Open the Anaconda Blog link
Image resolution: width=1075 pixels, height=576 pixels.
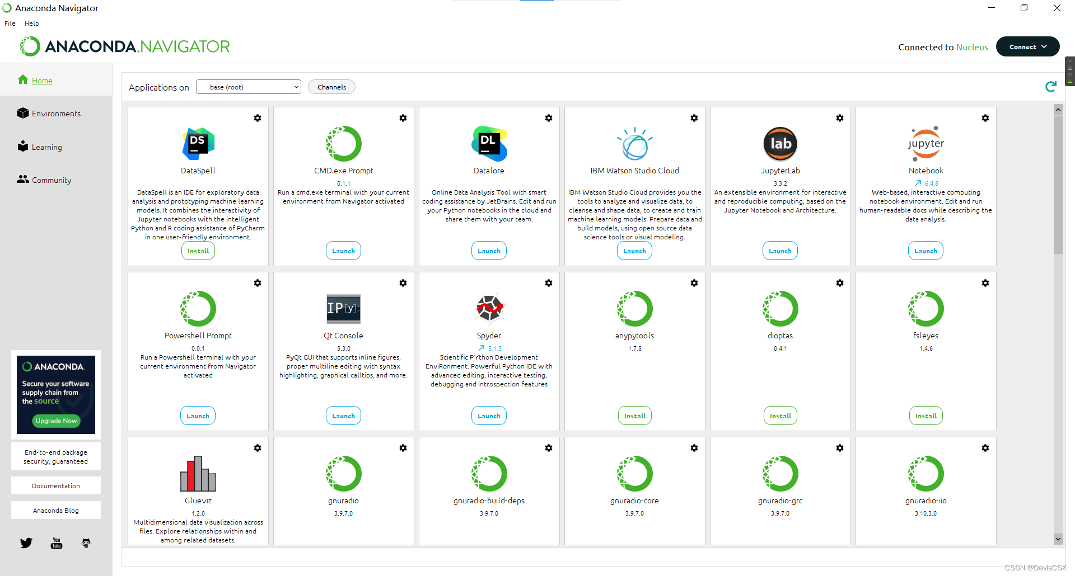(x=56, y=511)
